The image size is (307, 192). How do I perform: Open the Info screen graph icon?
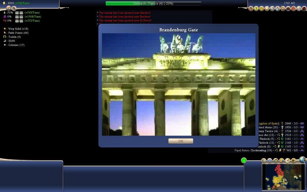[x=298, y=9]
